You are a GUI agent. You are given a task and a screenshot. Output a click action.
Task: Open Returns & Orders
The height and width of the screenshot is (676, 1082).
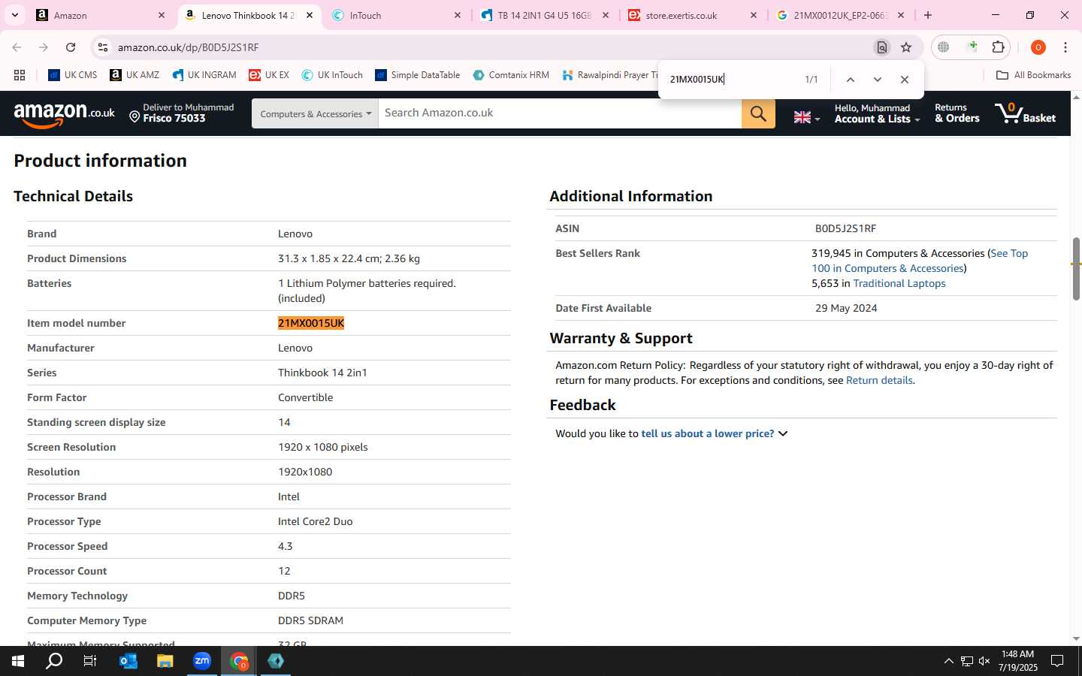pos(957,113)
